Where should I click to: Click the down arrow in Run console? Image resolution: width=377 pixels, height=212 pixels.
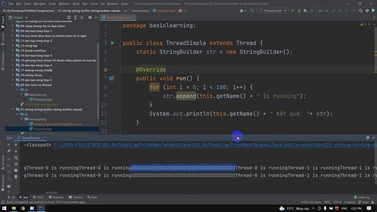point(16,151)
